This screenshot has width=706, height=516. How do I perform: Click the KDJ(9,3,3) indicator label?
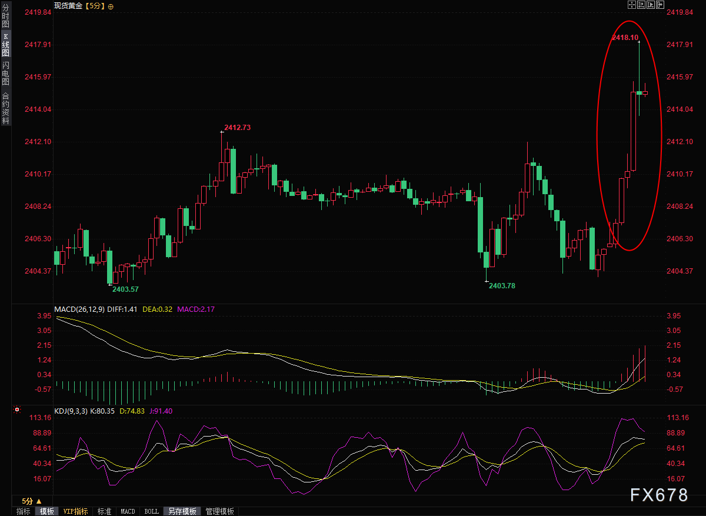click(x=71, y=411)
